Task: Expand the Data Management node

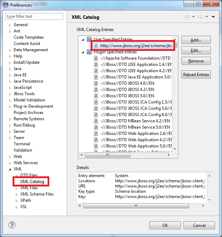Action: [10, 50]
